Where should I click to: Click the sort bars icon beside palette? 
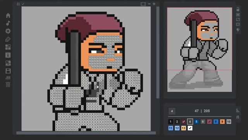click(x=238, y=110)
